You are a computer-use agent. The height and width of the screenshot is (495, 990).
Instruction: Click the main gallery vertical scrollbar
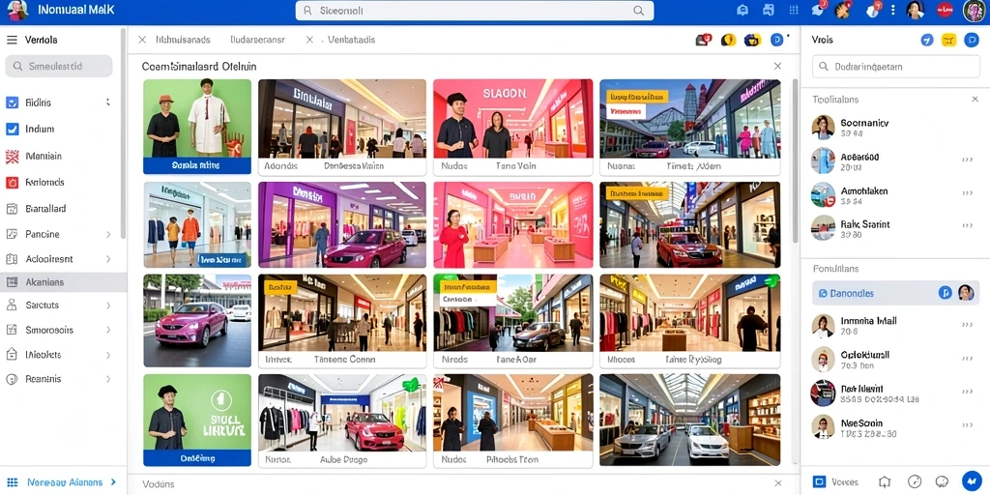(x=795, y=161)
